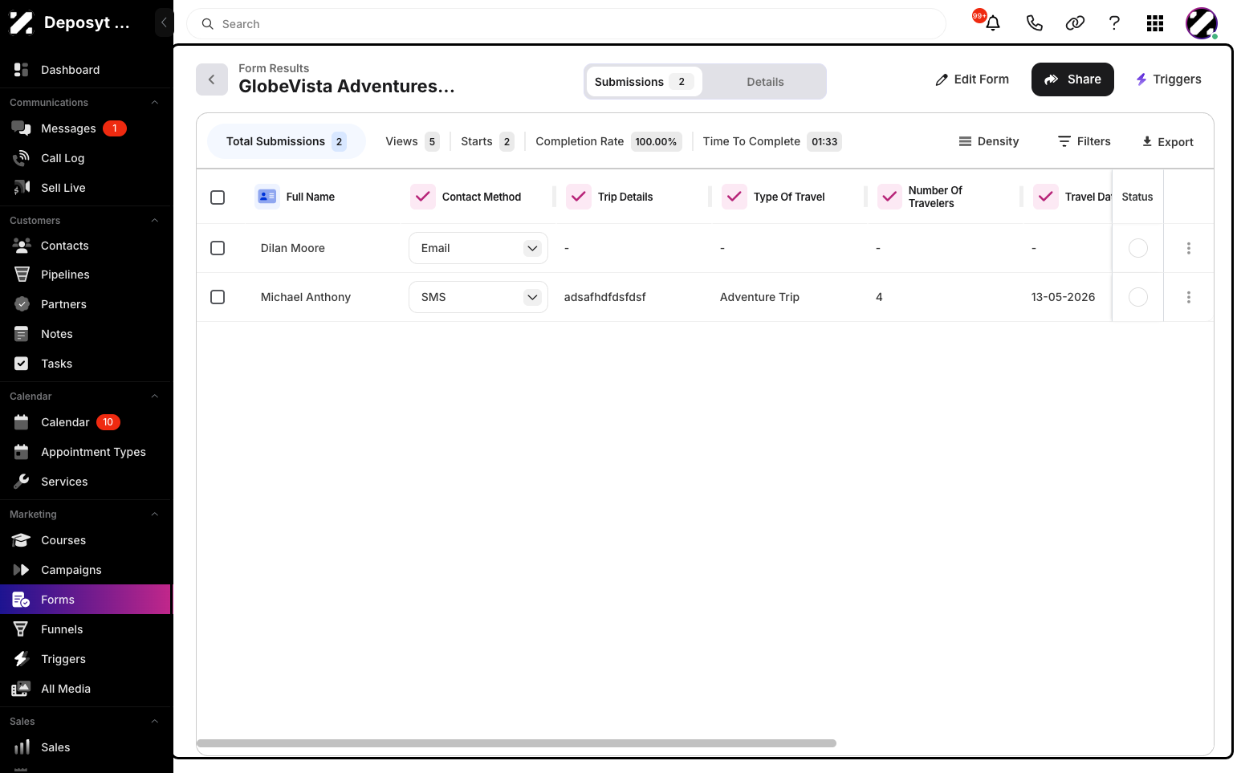Click the Share button
Viewport: 1237px width, 773px height.
point(1072,79)
